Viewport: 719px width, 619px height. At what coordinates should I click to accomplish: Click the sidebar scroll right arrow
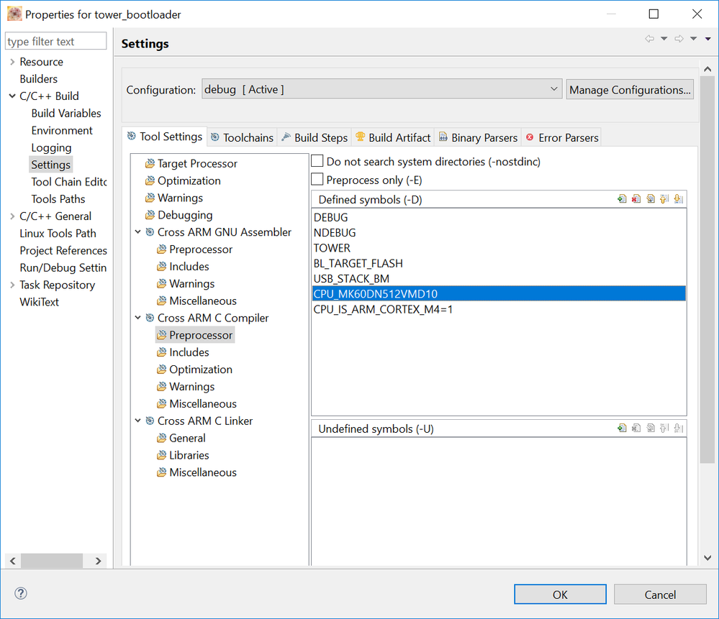tap(98, 561)
